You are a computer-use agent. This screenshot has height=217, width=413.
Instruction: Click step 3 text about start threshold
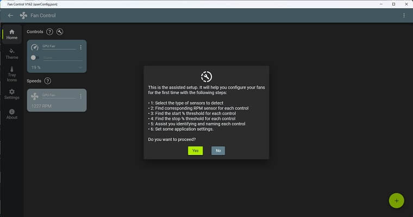pos(192,113)
